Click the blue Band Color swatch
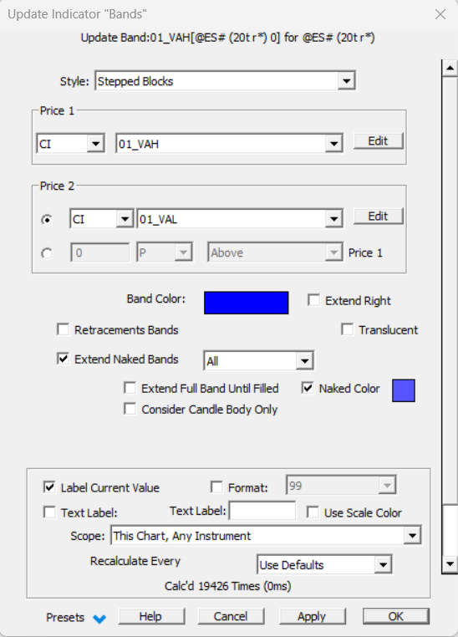 click(x=246, y=303)
